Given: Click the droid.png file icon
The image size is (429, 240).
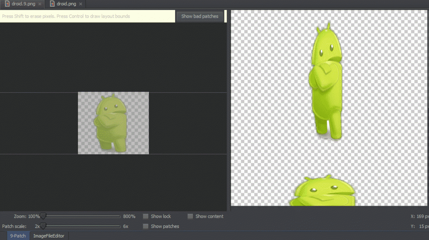Looking at the screenshot, I should point(52,4).
